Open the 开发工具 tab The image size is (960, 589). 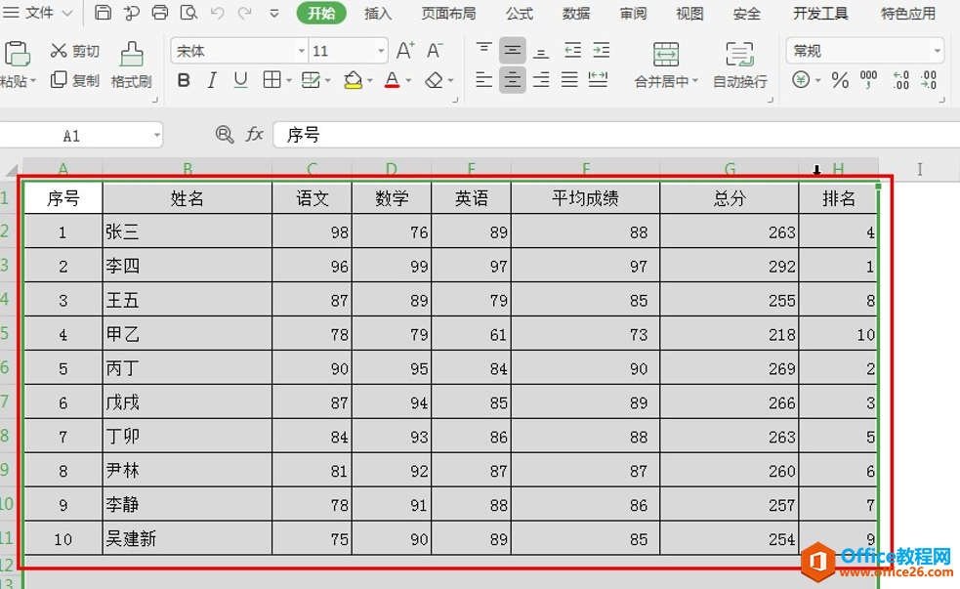820,13
